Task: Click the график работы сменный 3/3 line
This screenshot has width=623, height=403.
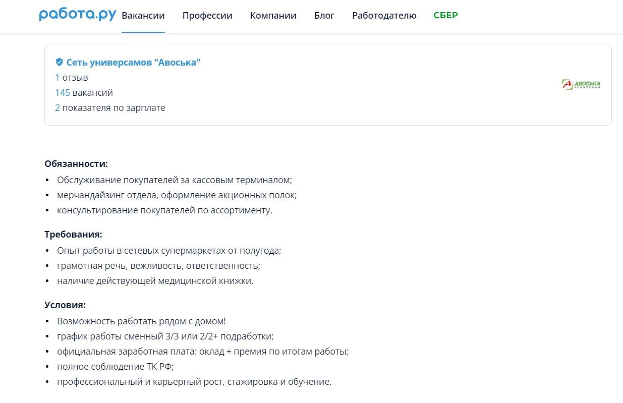Action: click(x=165, y=336)
